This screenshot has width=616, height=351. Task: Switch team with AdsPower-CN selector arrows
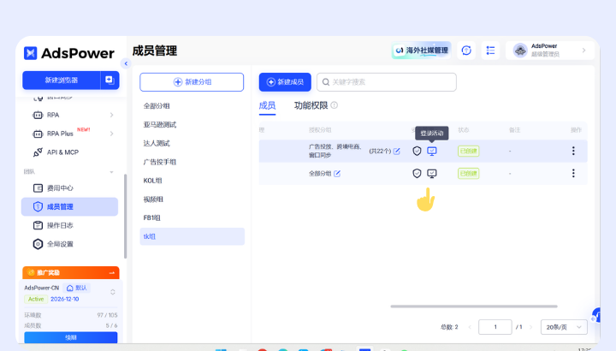coord(113,292)
